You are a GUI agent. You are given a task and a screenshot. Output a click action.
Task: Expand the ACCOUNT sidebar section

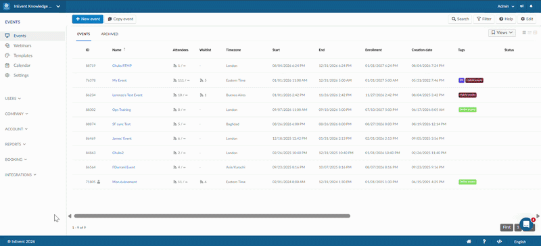16,129
